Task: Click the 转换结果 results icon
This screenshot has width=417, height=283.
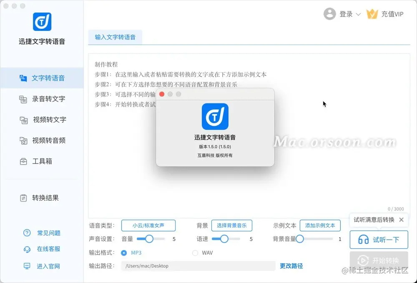Action: pos(23,198)
